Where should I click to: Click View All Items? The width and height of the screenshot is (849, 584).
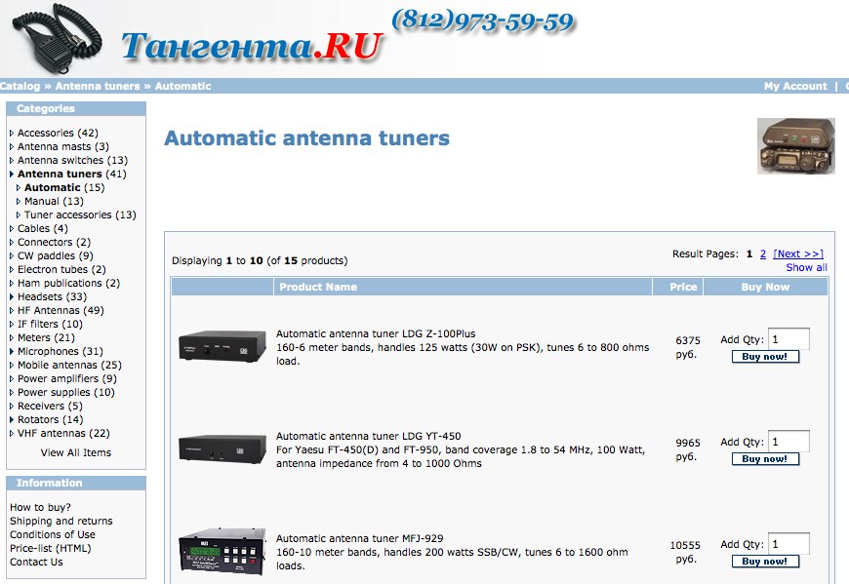click(x=76, y=452)
